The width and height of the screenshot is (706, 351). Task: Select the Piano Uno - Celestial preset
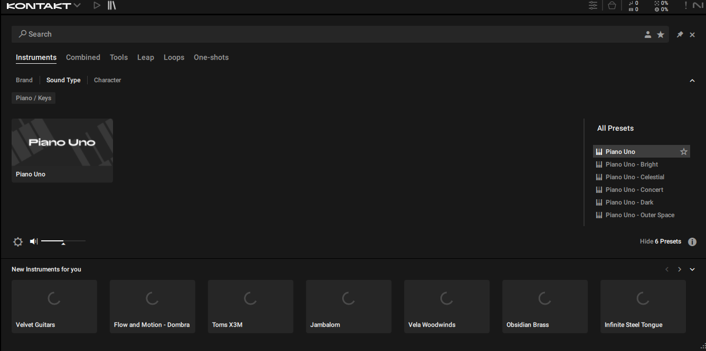[x=642, y=177]
